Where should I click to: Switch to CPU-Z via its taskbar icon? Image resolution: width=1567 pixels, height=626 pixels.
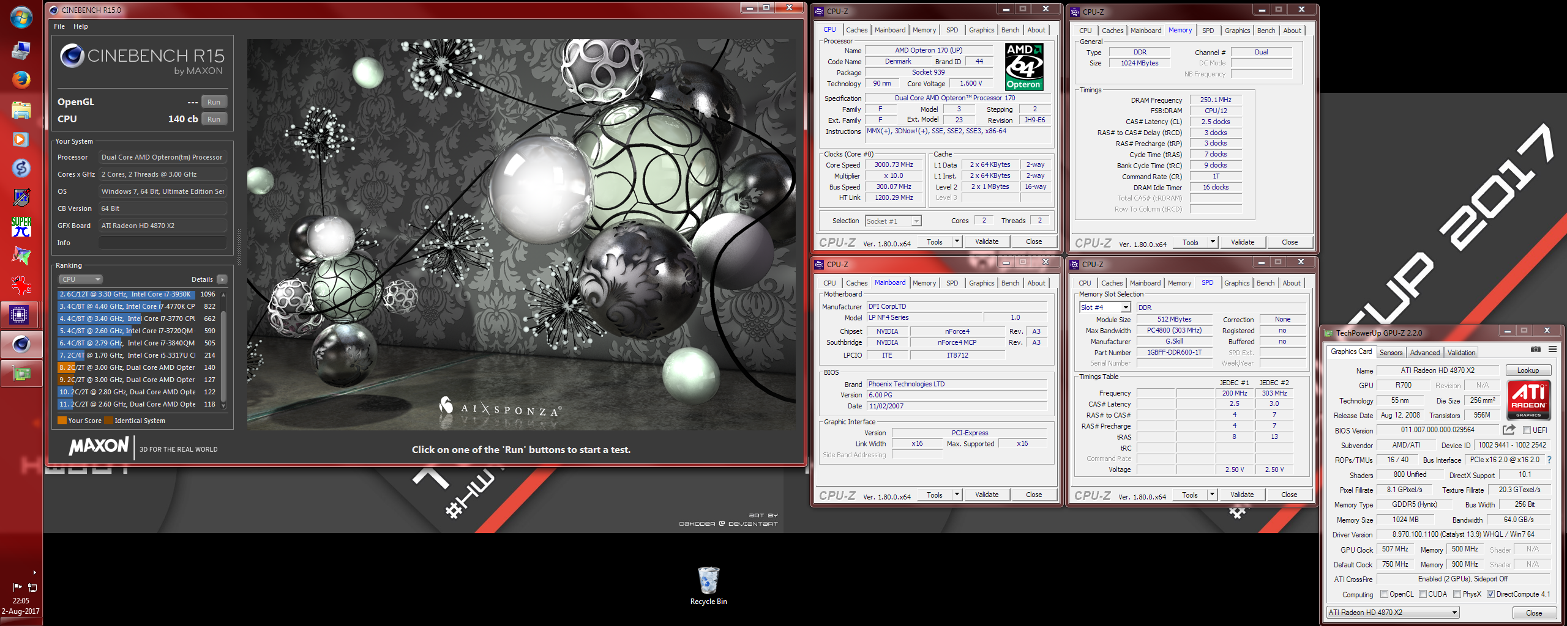21,315
